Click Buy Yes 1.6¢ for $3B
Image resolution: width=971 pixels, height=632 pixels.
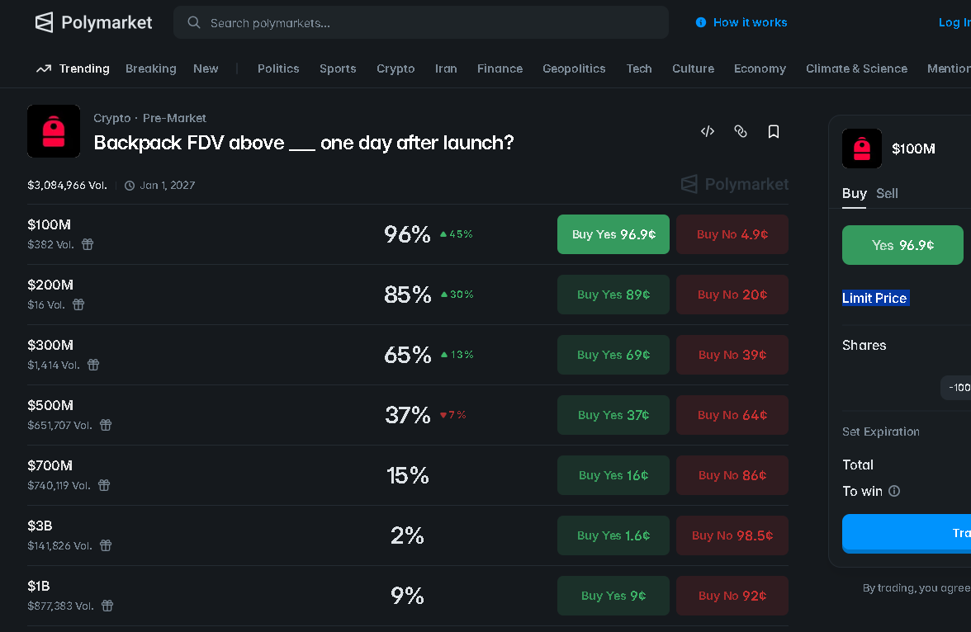[613, 535]
